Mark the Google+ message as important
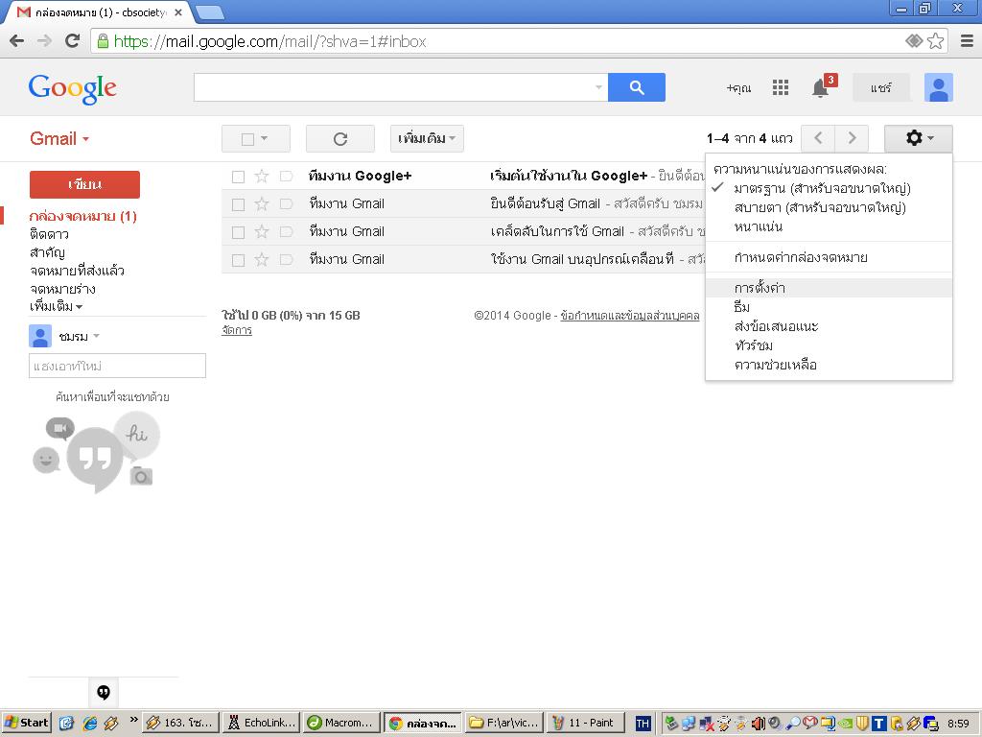The width and height of the screenshot is (982, 737). (286, 177)
